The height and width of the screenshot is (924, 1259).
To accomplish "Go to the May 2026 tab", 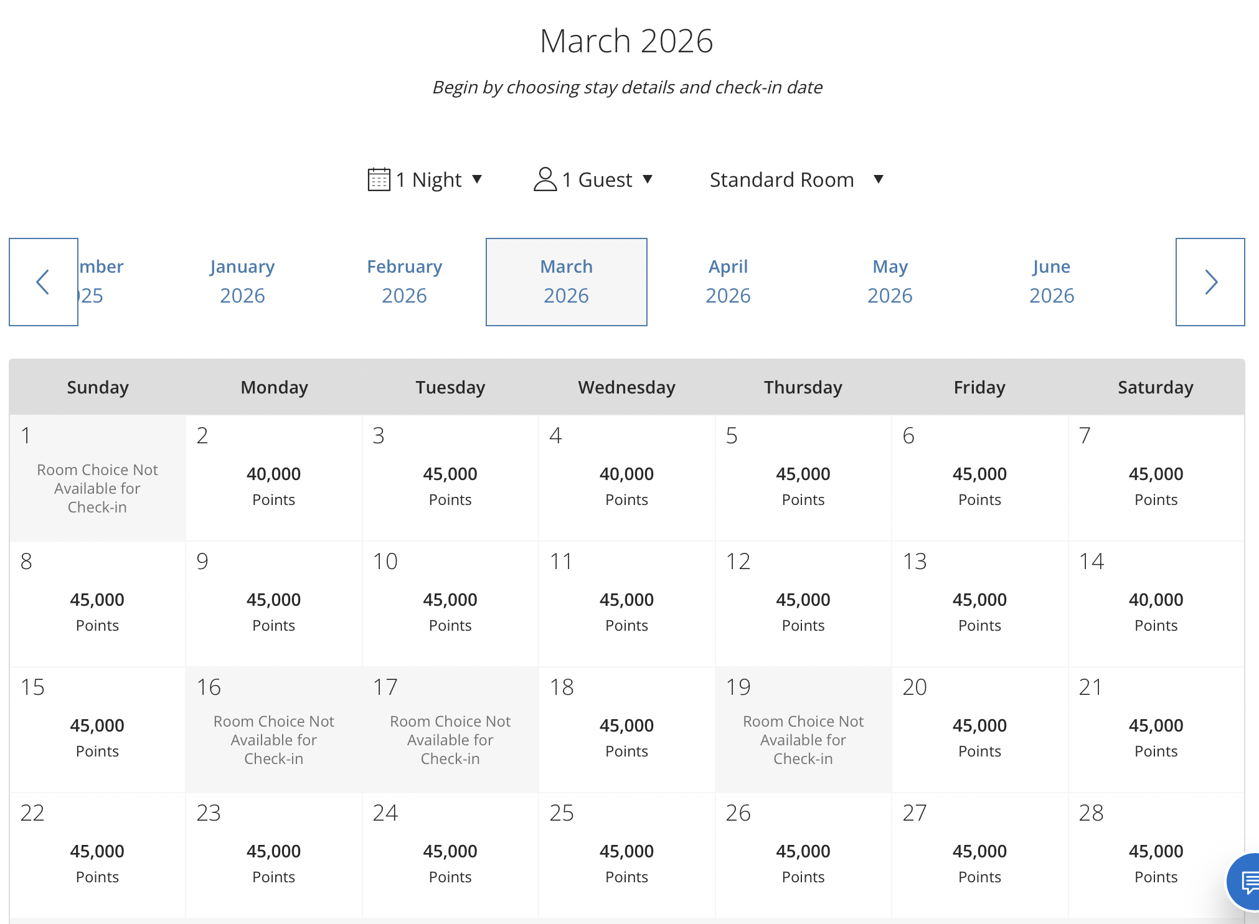I will 890,281.
